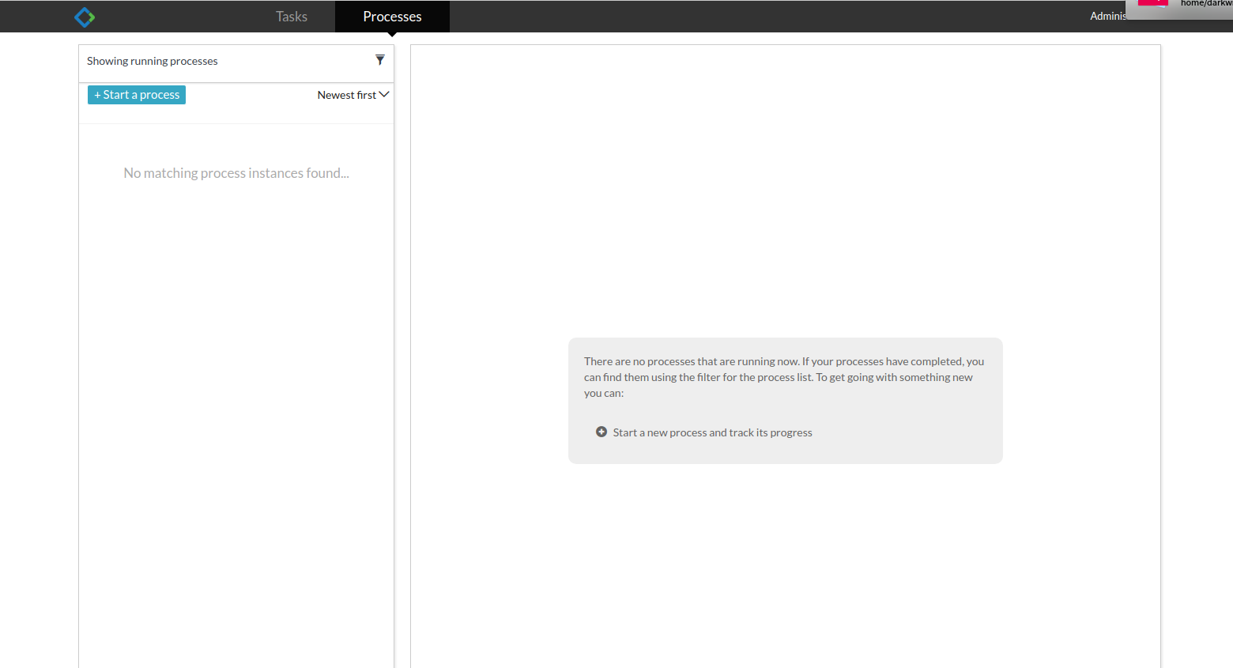Click the dark navigation bar right of Processes
Viewport: 1233px width, 668px height.
[751, 17]
